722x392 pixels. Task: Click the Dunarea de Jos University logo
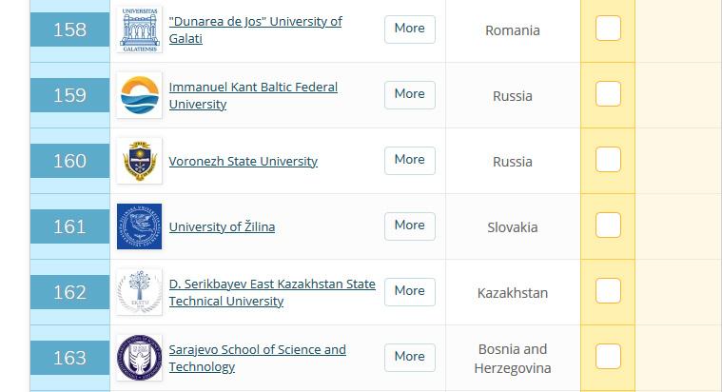point(139,29)
